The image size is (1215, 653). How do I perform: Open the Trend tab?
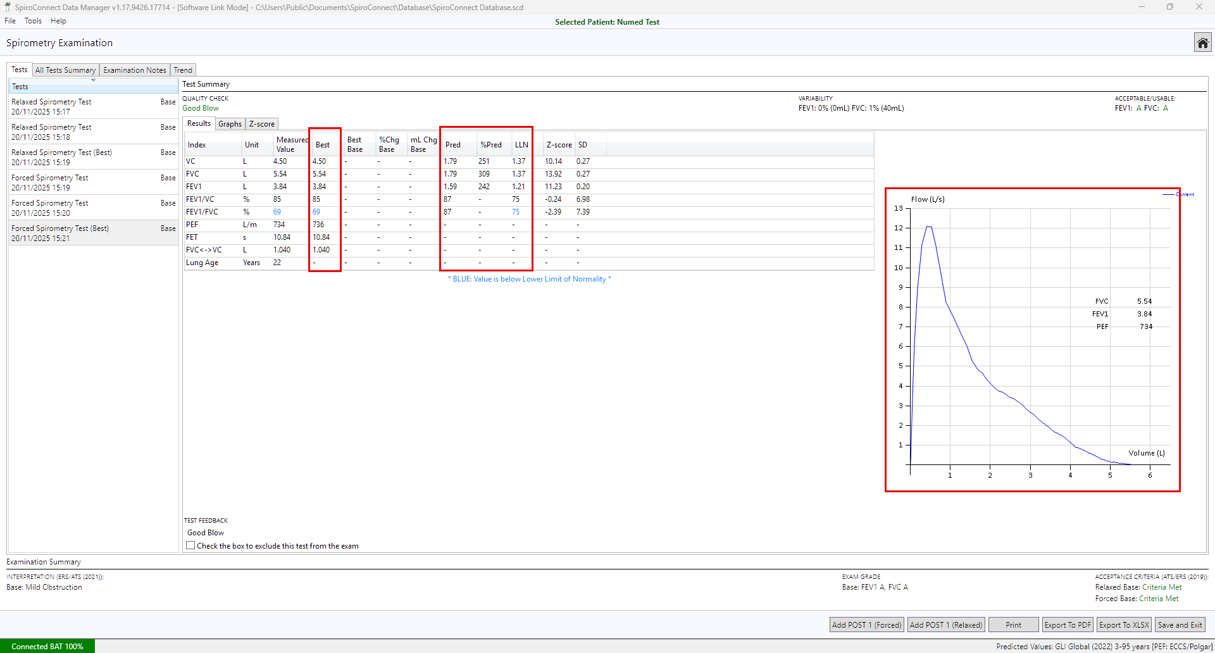[x=183, y=70]
